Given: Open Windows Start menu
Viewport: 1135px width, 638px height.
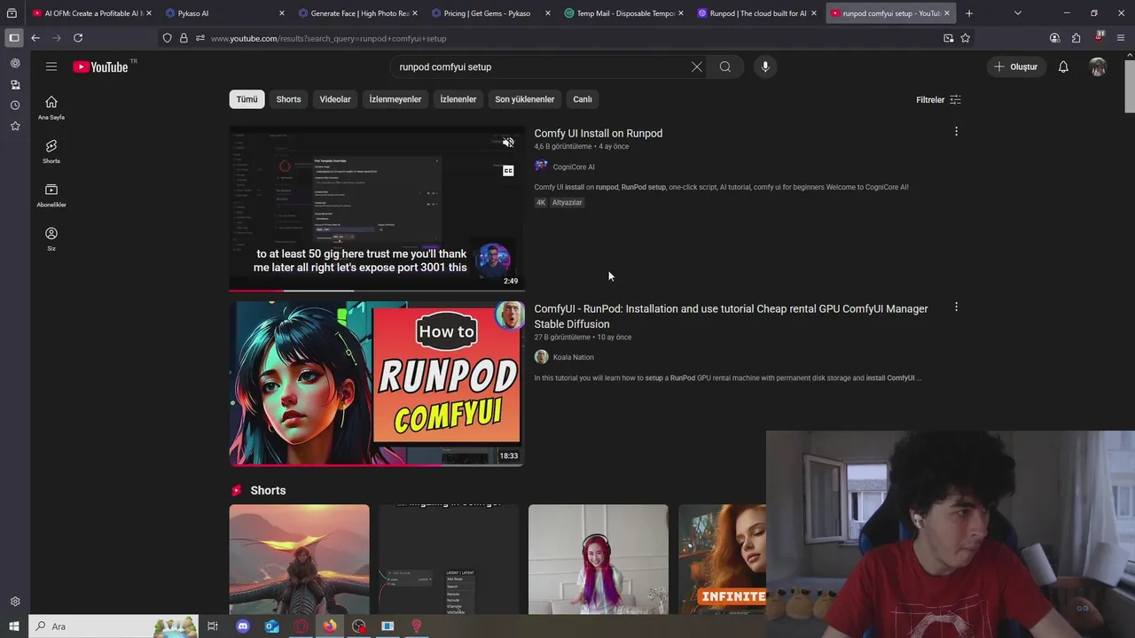Looking at the screenshot, I should pos(13,626).
